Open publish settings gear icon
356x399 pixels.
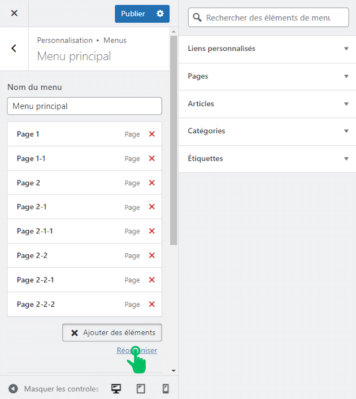coord(160,14)
